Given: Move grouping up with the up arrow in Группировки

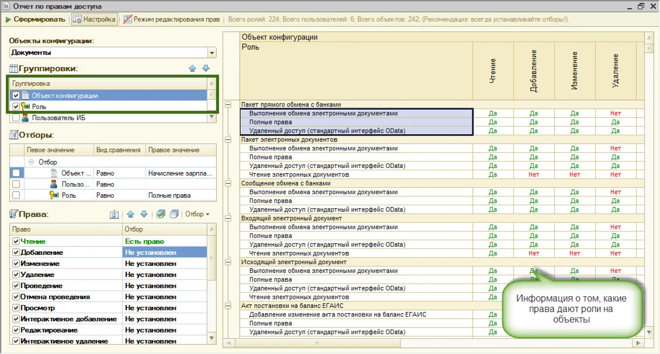Looking at the screenshot, I should (x=193, y=68).
